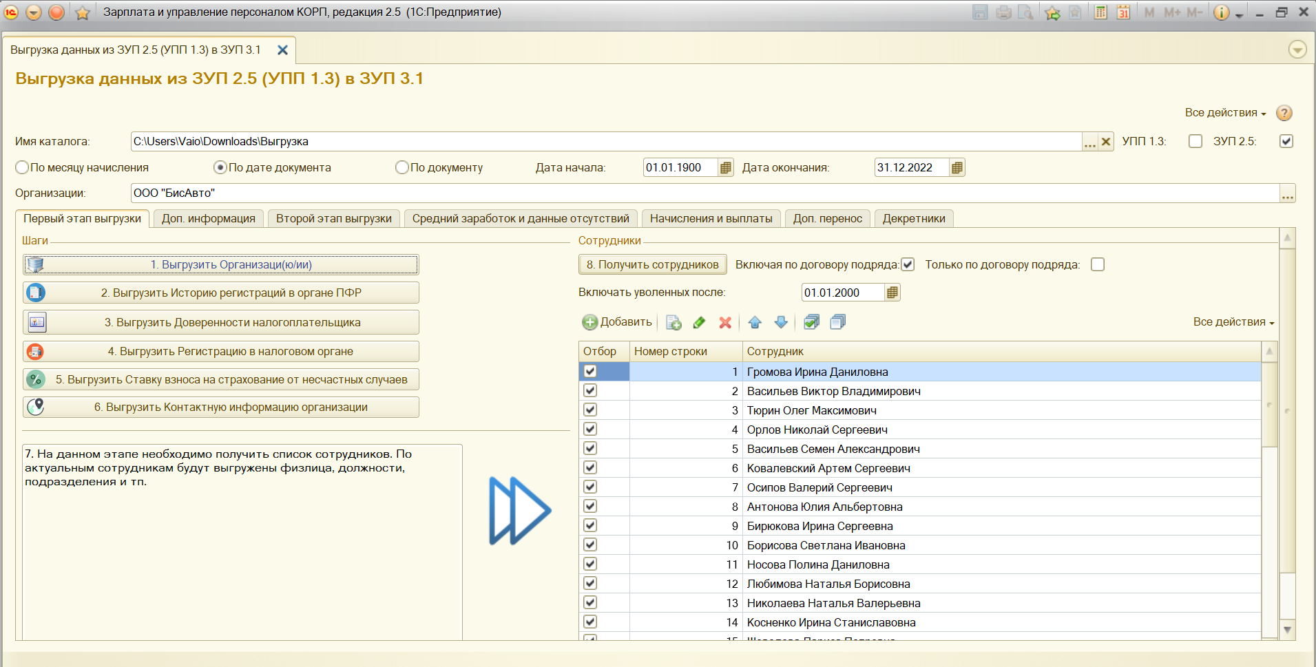The image size is (1316, 667).
Task: Clear the Имя каталога field with X
Action: point(1106,142)
